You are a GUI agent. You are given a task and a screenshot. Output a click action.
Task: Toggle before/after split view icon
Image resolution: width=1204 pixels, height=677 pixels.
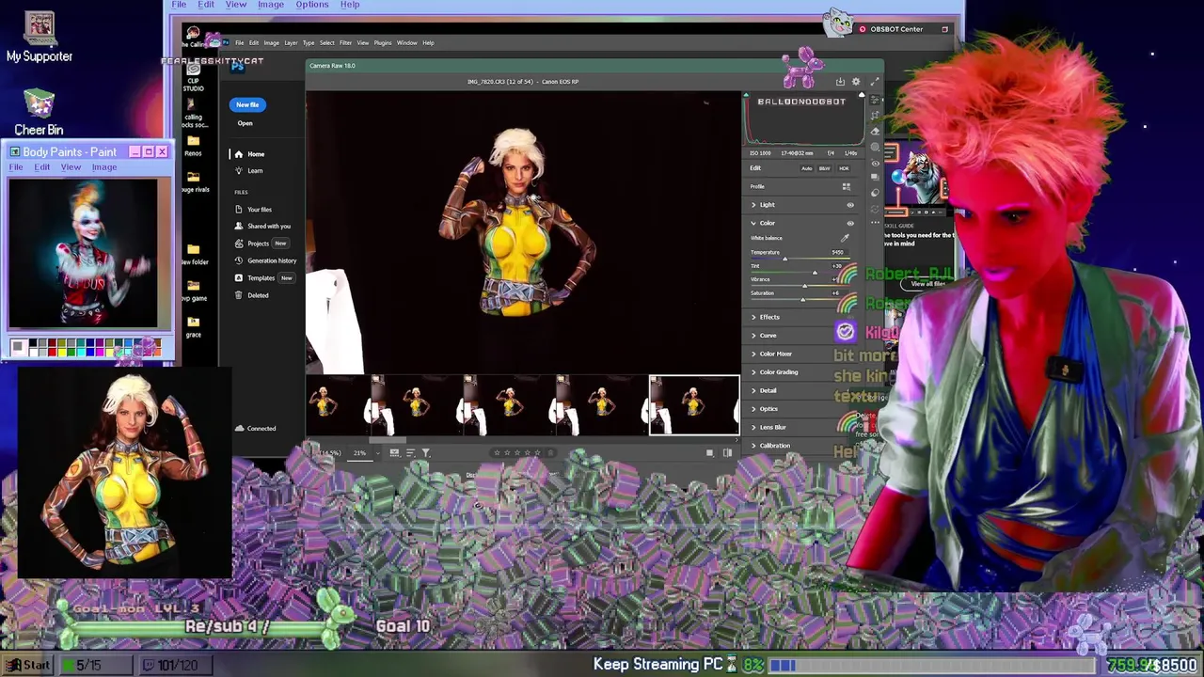pyautogui.click(x=727, y=452)
